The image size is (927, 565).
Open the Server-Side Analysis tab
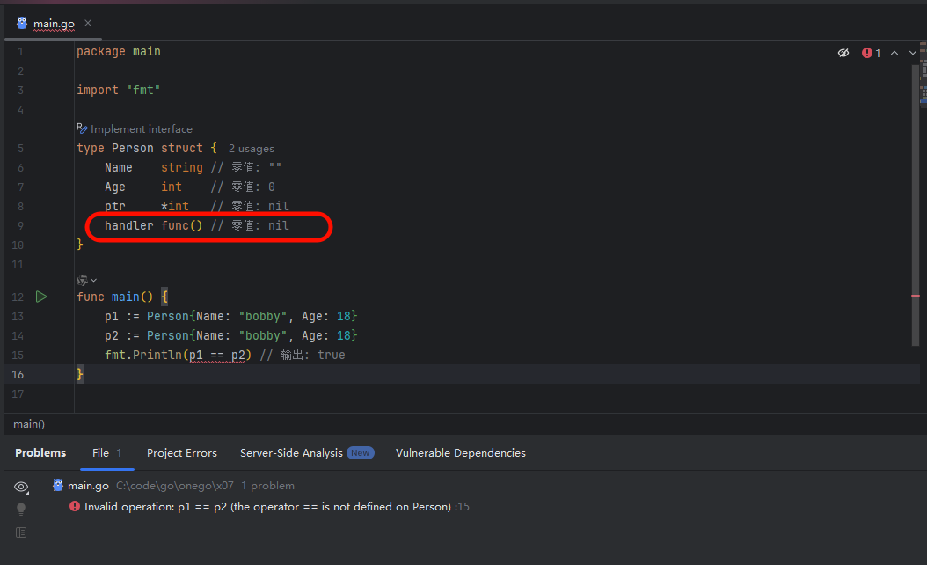pos(291,452)
